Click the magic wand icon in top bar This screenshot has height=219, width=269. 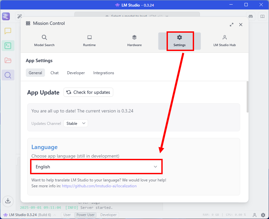coord(20,16)
